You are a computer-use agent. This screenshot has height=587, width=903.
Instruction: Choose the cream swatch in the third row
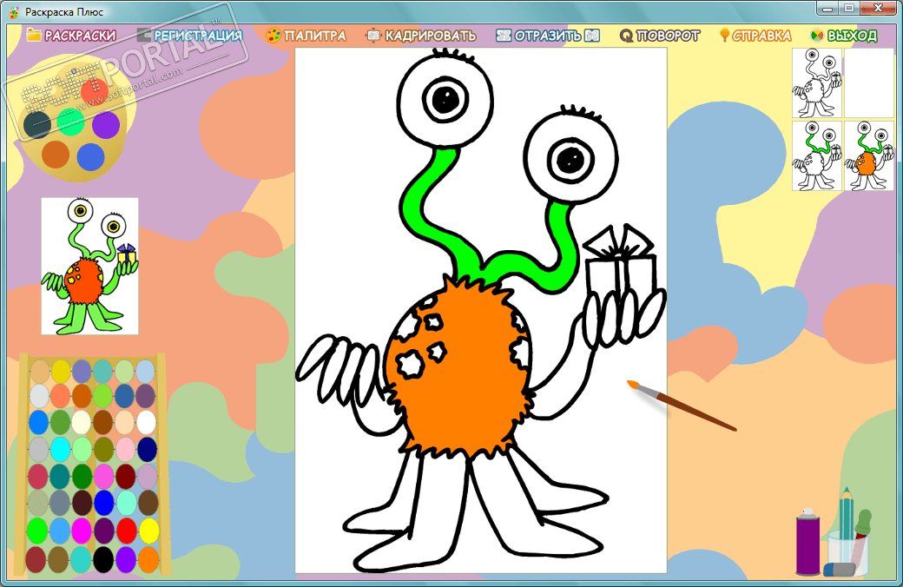(x=82, y=422)
